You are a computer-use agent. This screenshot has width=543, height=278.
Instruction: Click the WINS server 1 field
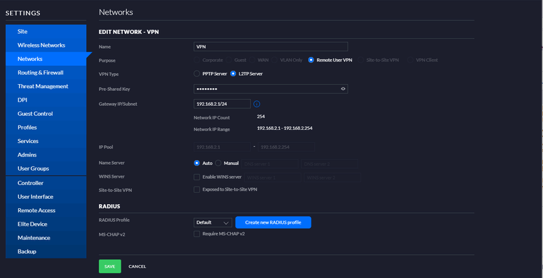pyautogui.click(x=273, y=178)
